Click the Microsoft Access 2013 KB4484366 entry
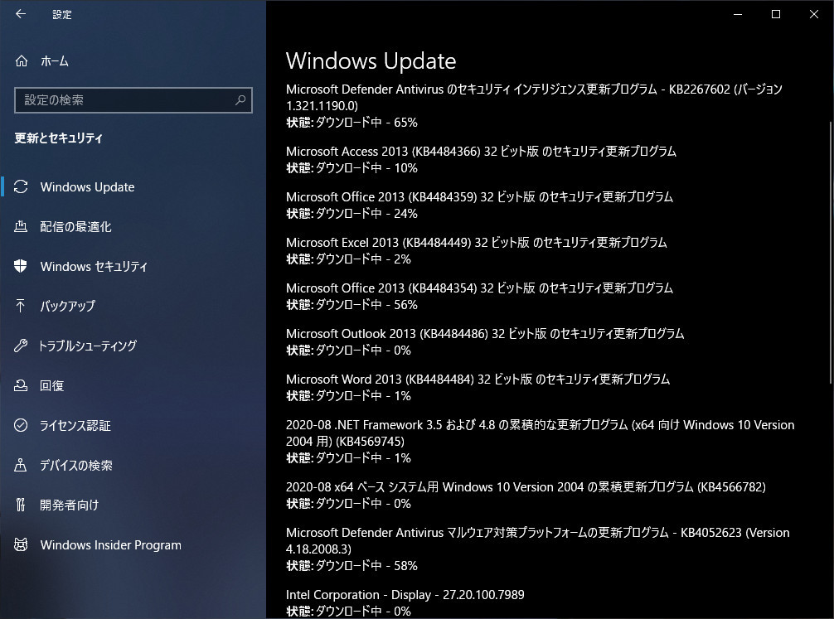Viewport: 834px width, 619px height. pyautogui.click(x=481, y=151)
